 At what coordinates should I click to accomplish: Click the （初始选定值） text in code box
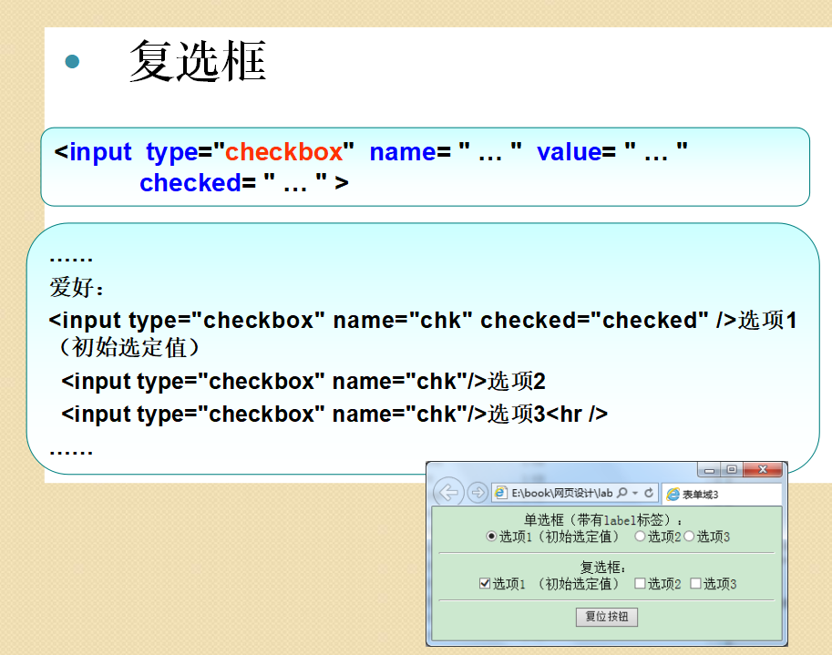pos(128,348)
